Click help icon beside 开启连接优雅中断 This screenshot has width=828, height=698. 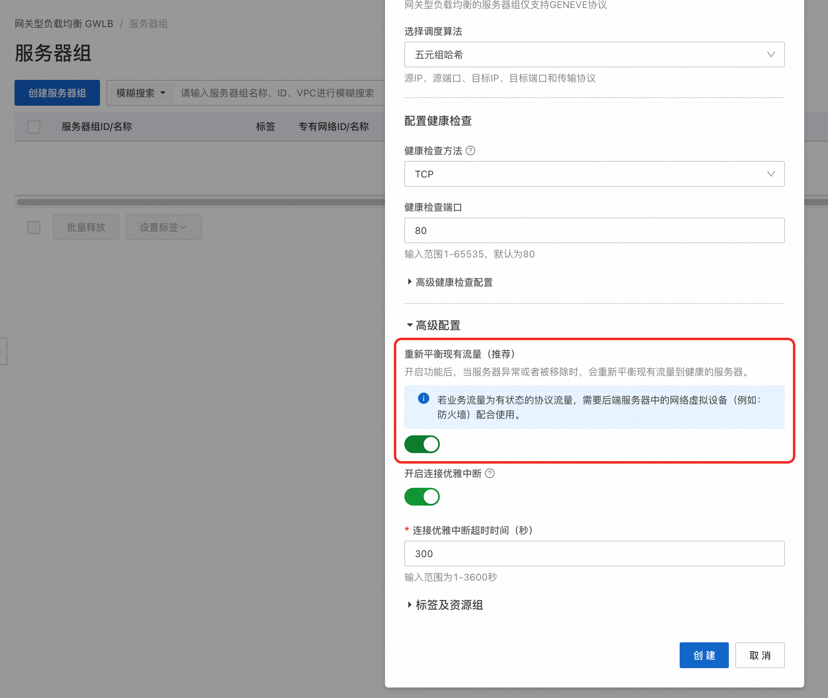[490, 474]
